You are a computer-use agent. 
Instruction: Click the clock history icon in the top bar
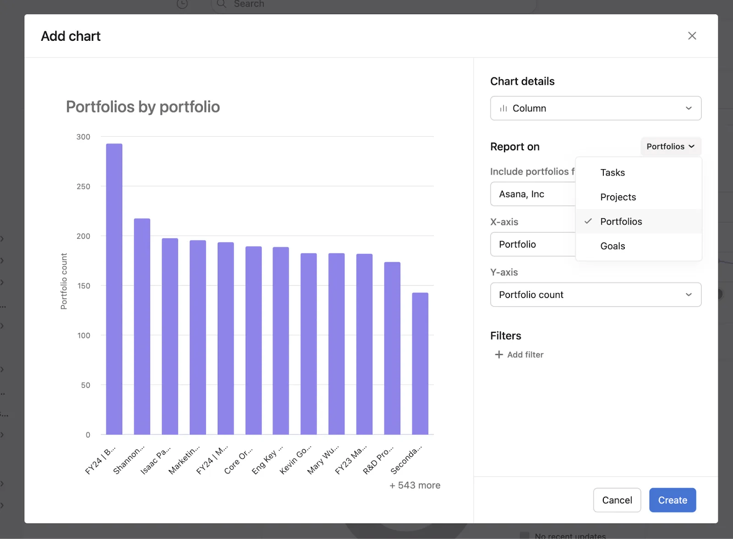coord(181,4)
